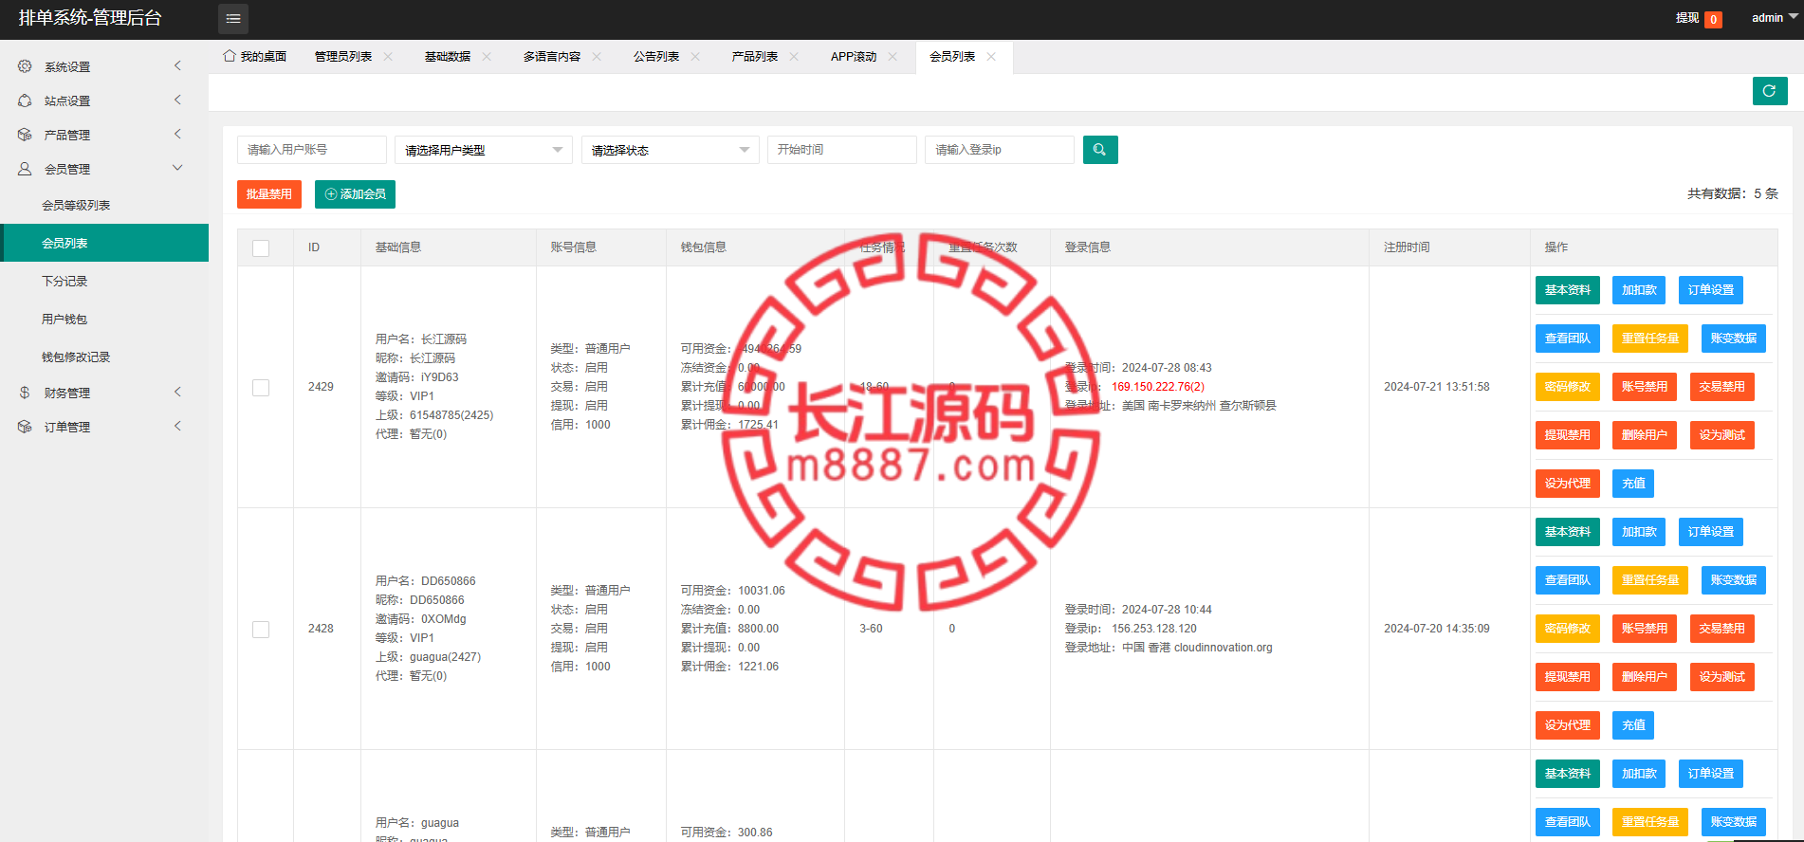Screen dimensions: 1804x842
Task: Click 加扣款 for member 2429
Action: (1639, 290)
